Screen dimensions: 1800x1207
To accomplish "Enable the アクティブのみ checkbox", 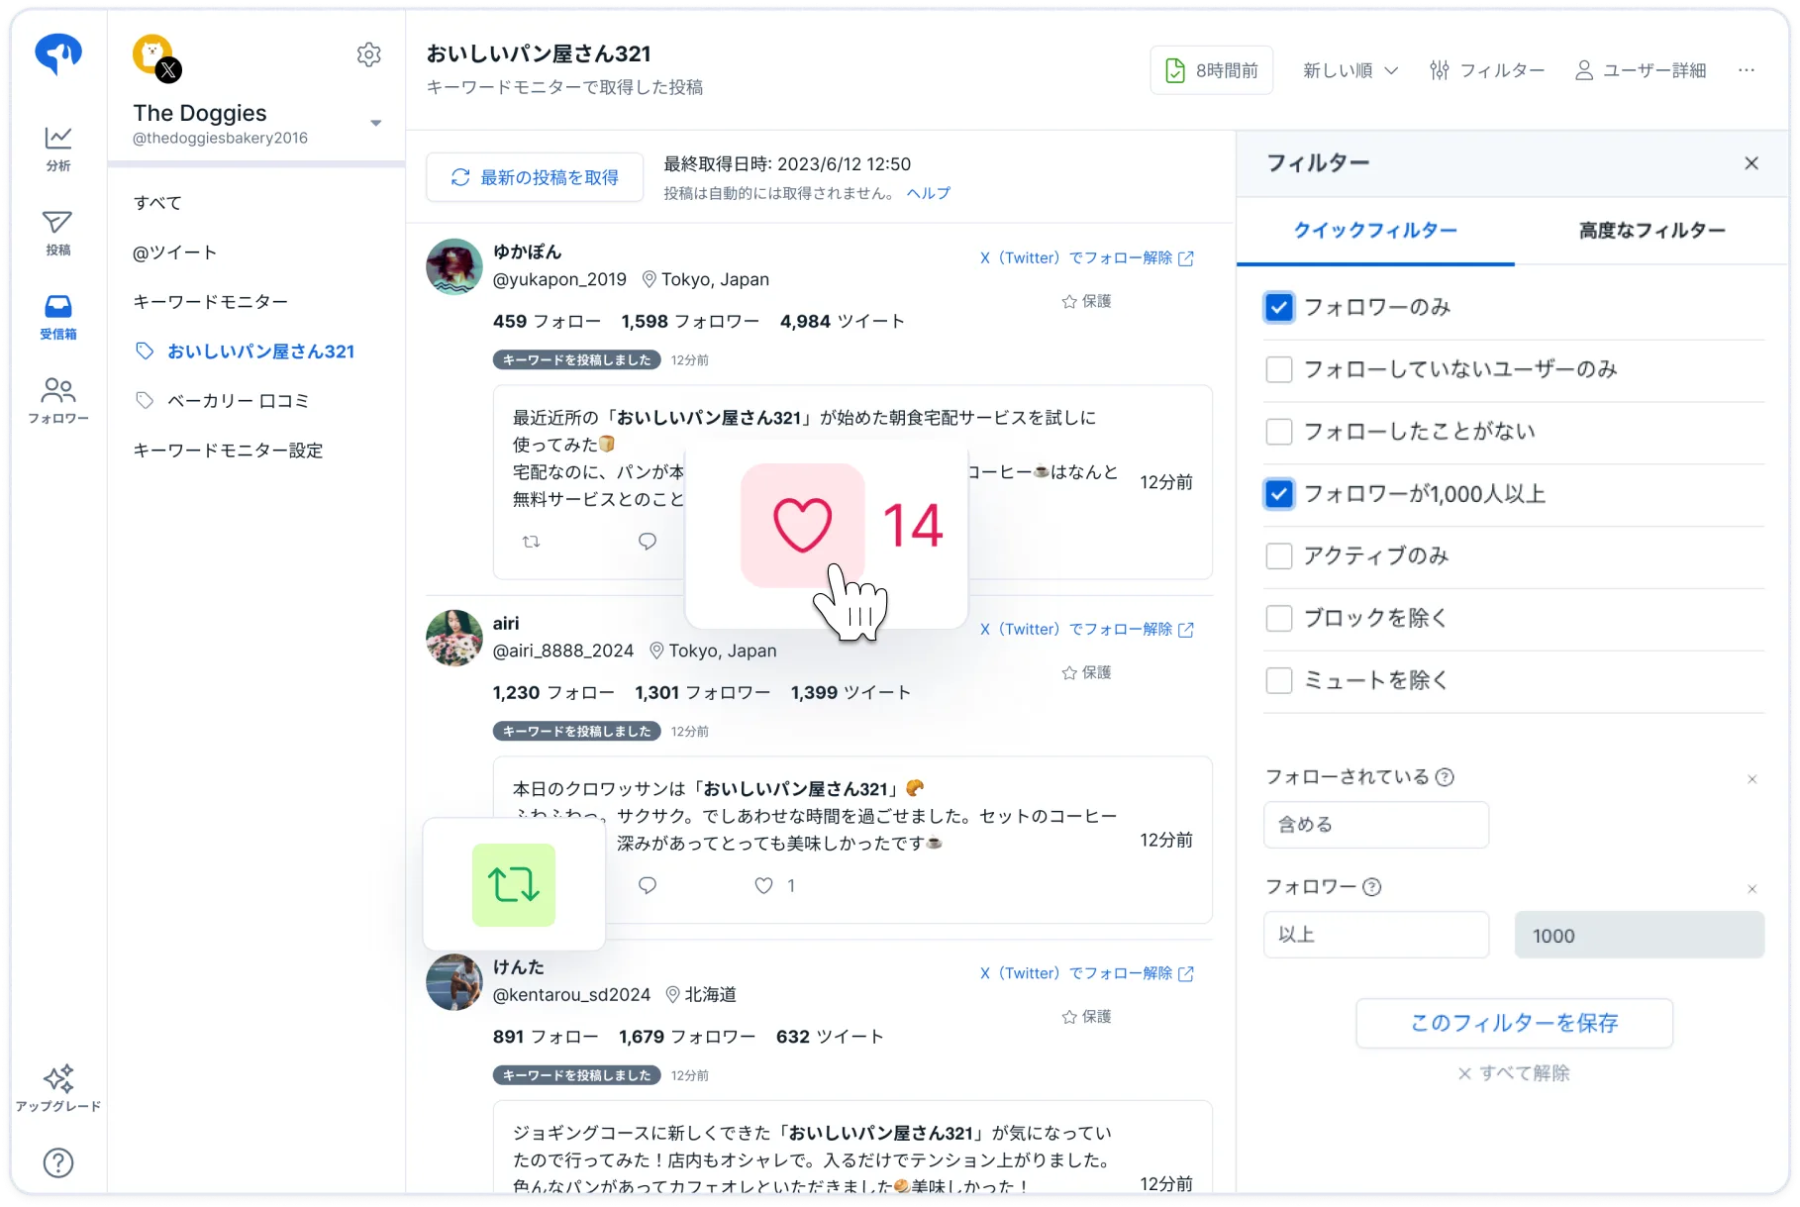I will [1278, 555].
